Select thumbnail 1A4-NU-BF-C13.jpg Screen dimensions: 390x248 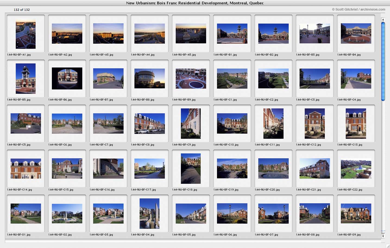click(x=356, y=124)
